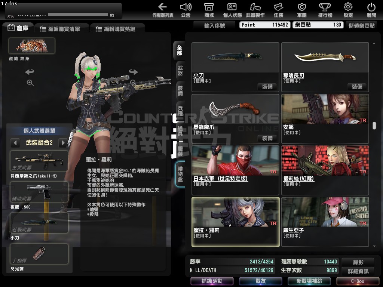
Task: Equip the 暴龍魔爪 claw item
Action: (267, 138)
